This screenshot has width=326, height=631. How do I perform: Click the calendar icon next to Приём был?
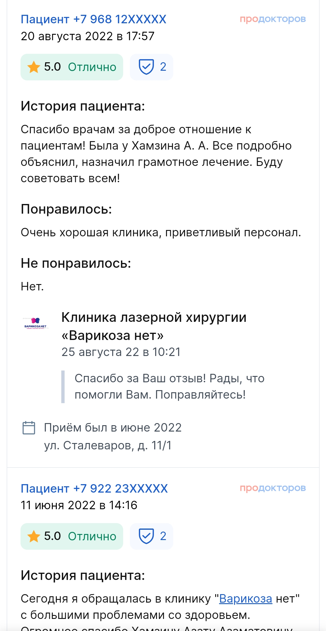(29, 428)
